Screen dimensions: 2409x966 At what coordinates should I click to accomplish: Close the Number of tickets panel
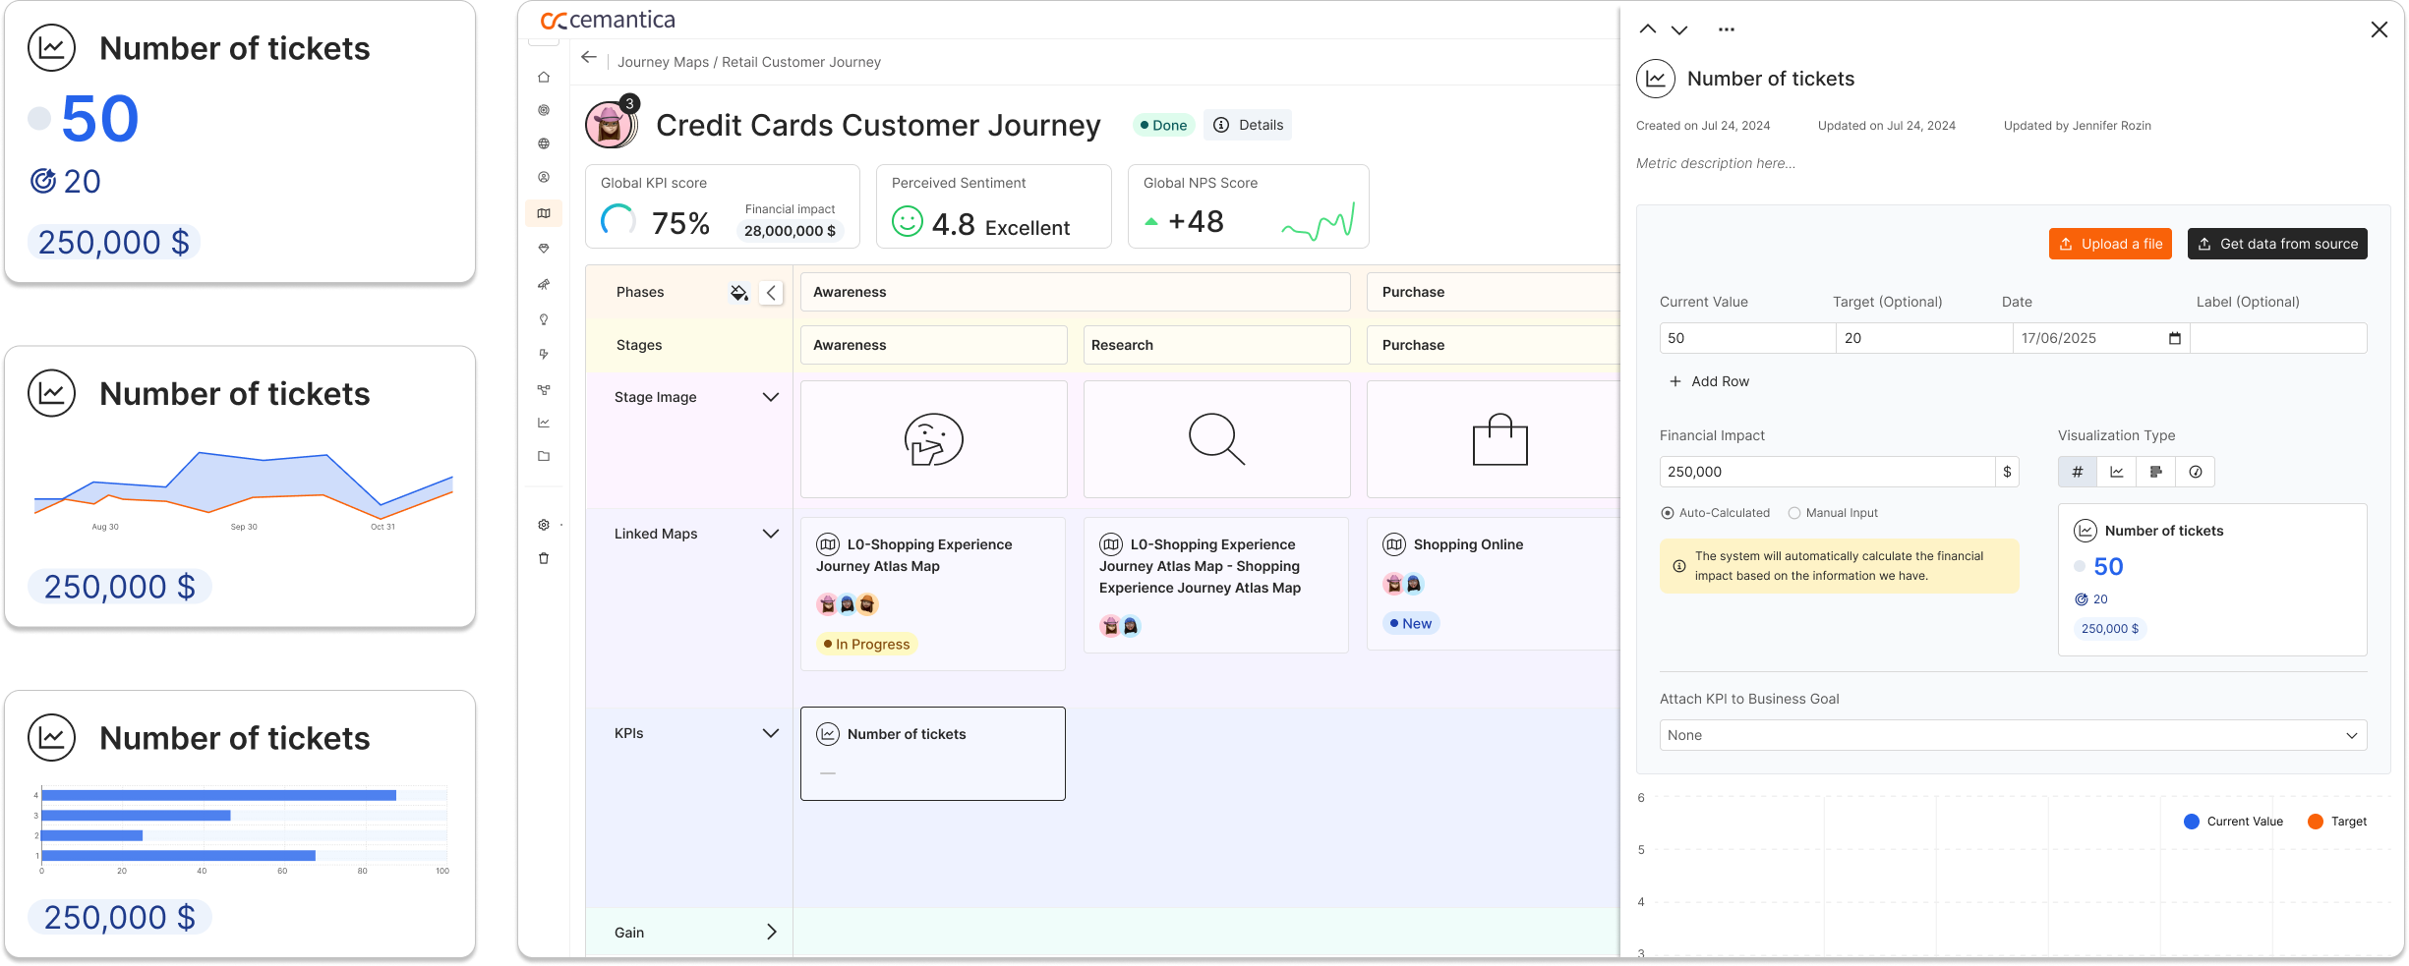[2380, 29]
